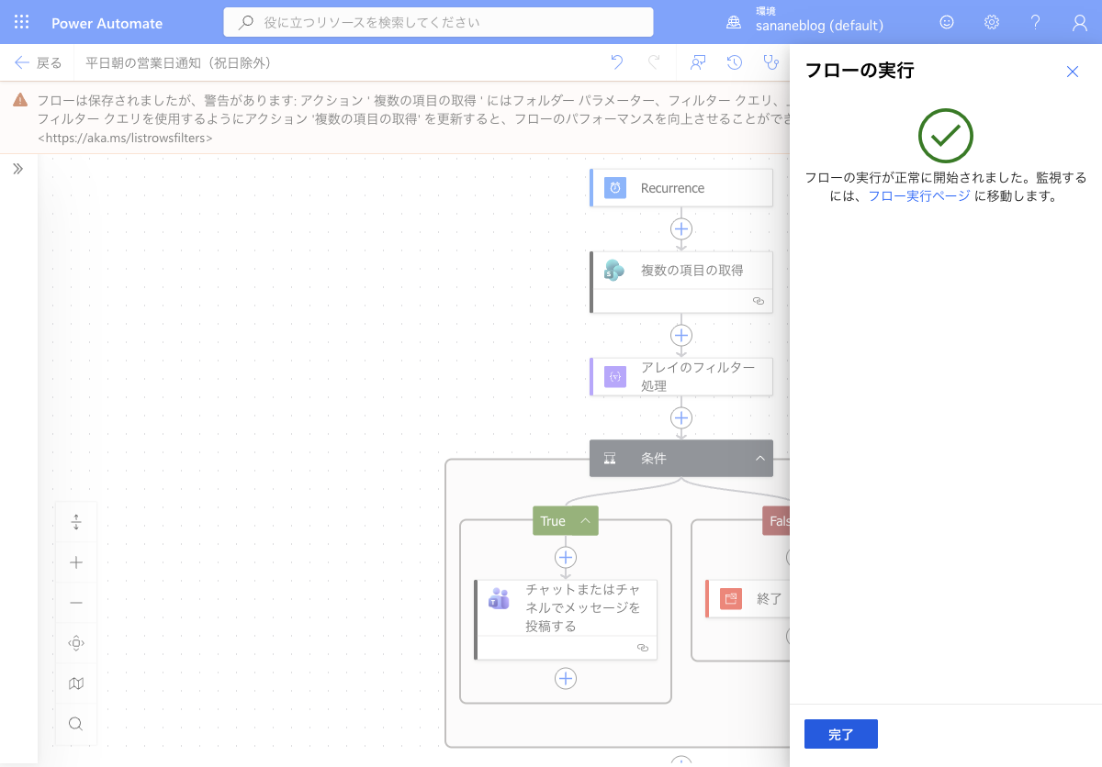Click connection link icon on 複数の項目の取得
The height and width of the screenshot is (767, 1102).
(759, 301)
